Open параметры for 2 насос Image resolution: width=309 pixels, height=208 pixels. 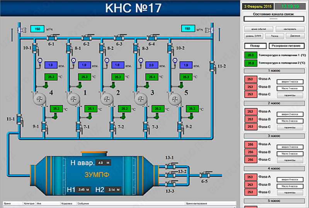coord(289,127)
